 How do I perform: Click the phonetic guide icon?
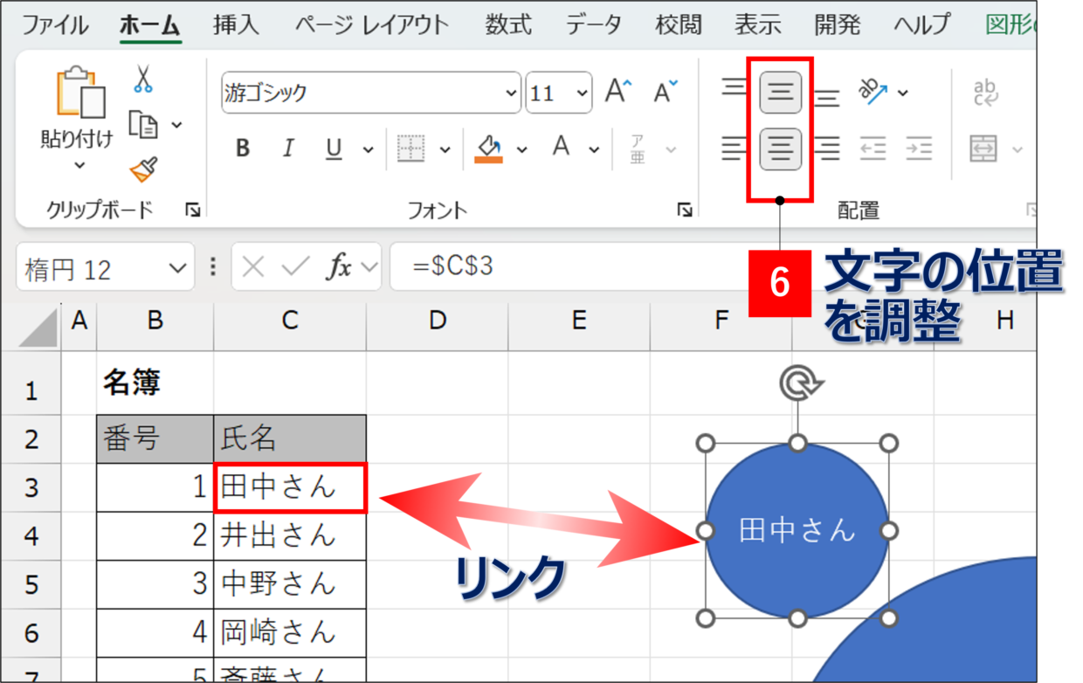pos(638,149)
